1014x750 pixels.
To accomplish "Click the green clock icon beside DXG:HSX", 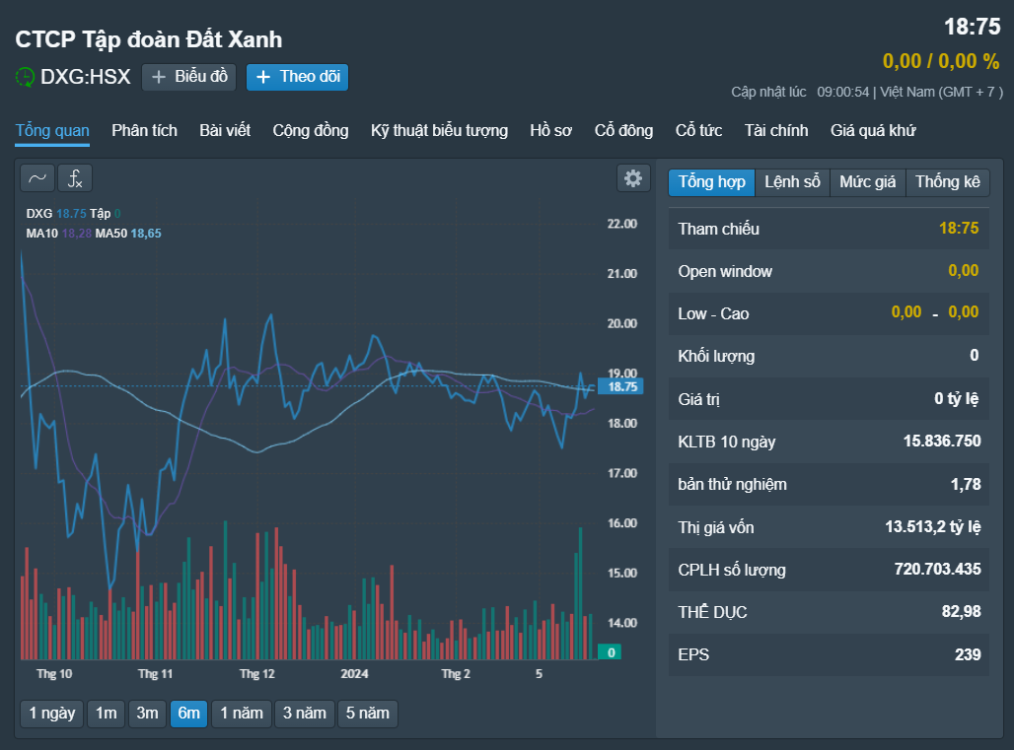I will (x=25, y=77).
